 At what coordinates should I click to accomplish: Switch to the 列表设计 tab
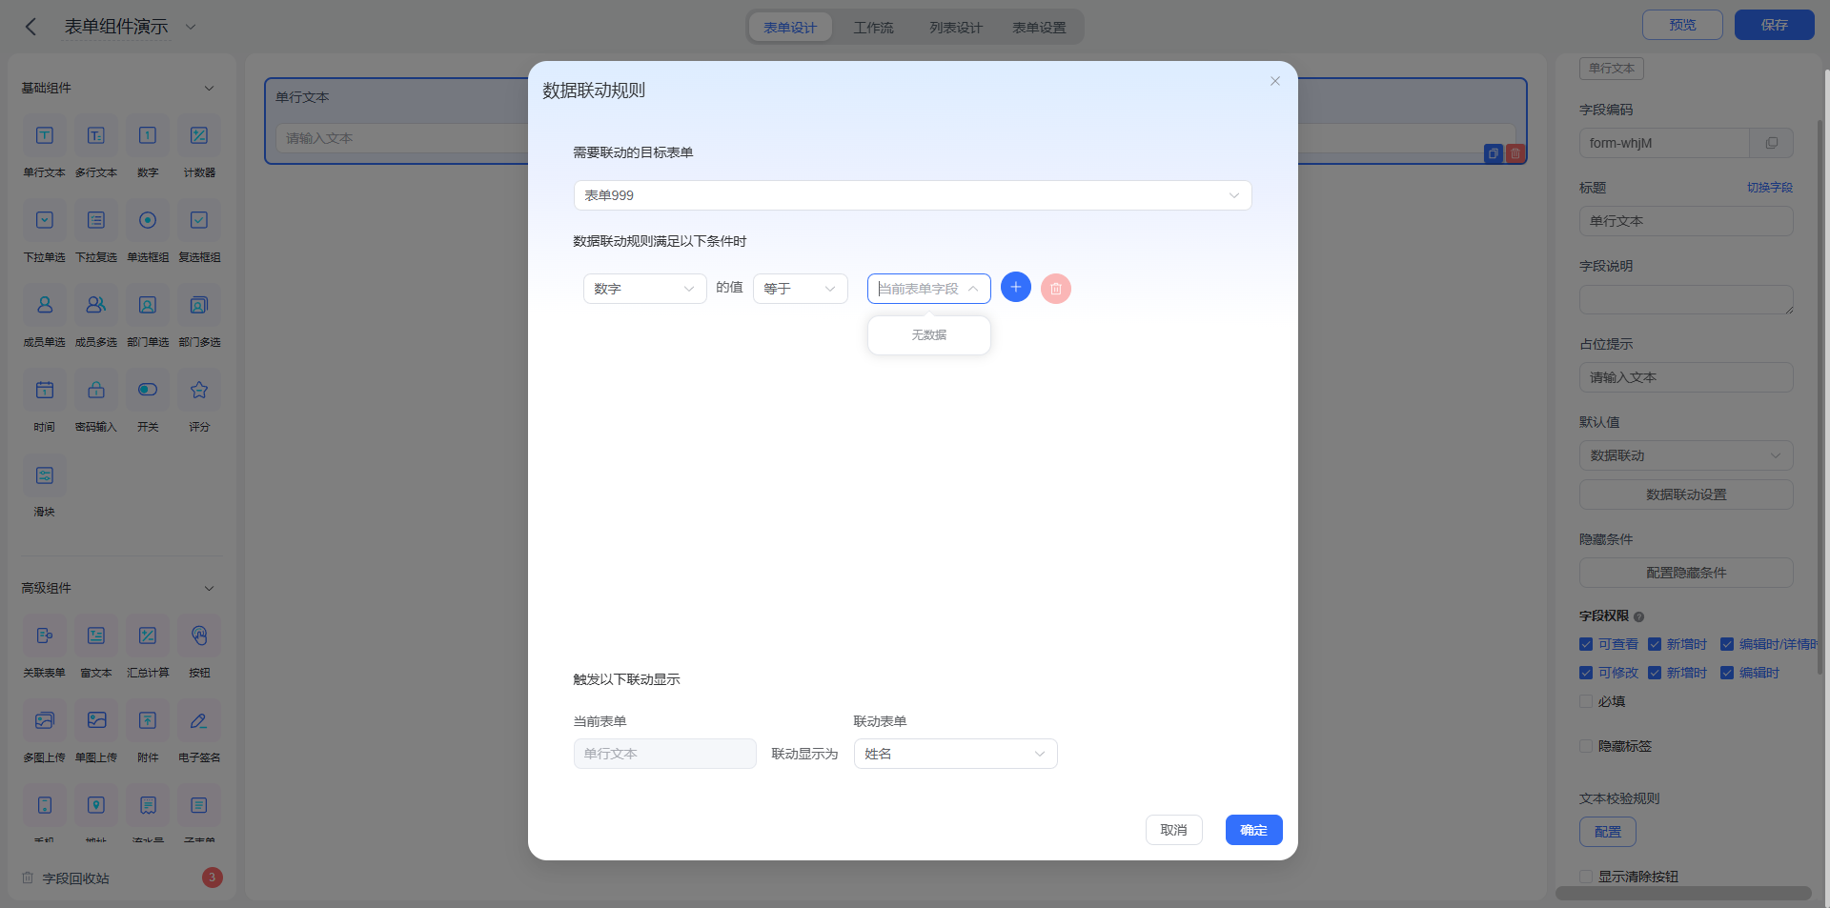coord(956,28)
